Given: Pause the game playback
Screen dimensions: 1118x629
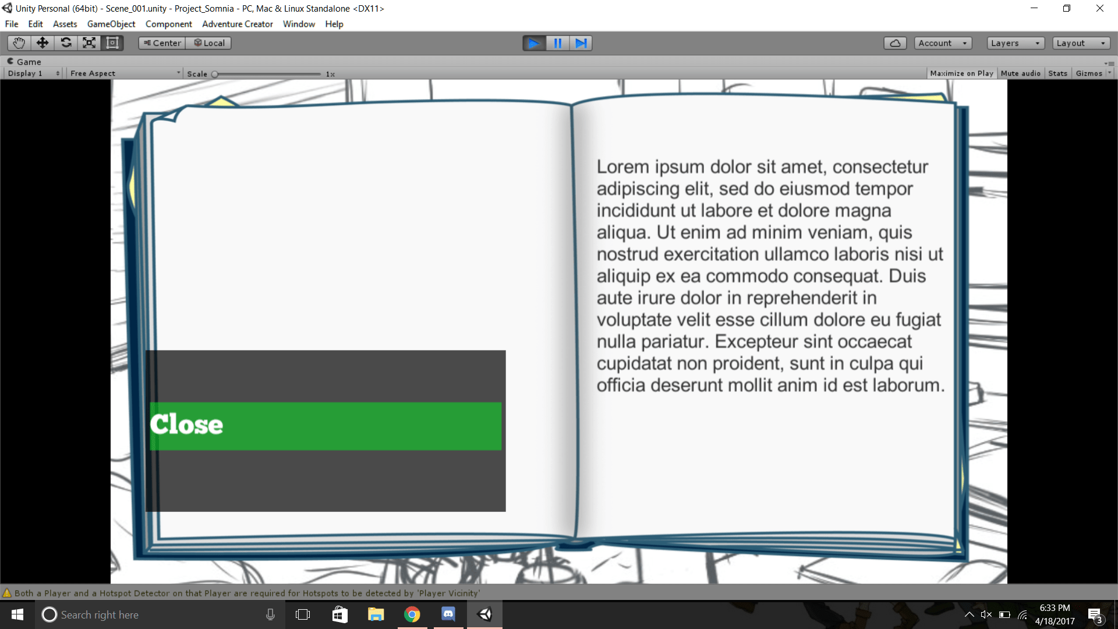Looking at the screenshot, I should (557, 43).
